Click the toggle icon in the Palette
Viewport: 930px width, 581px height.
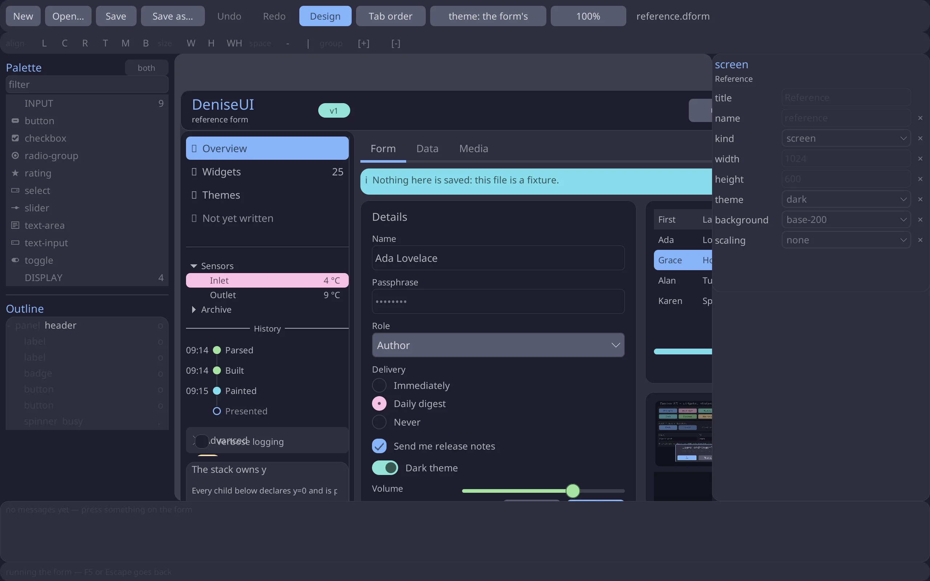click(15, 260)
